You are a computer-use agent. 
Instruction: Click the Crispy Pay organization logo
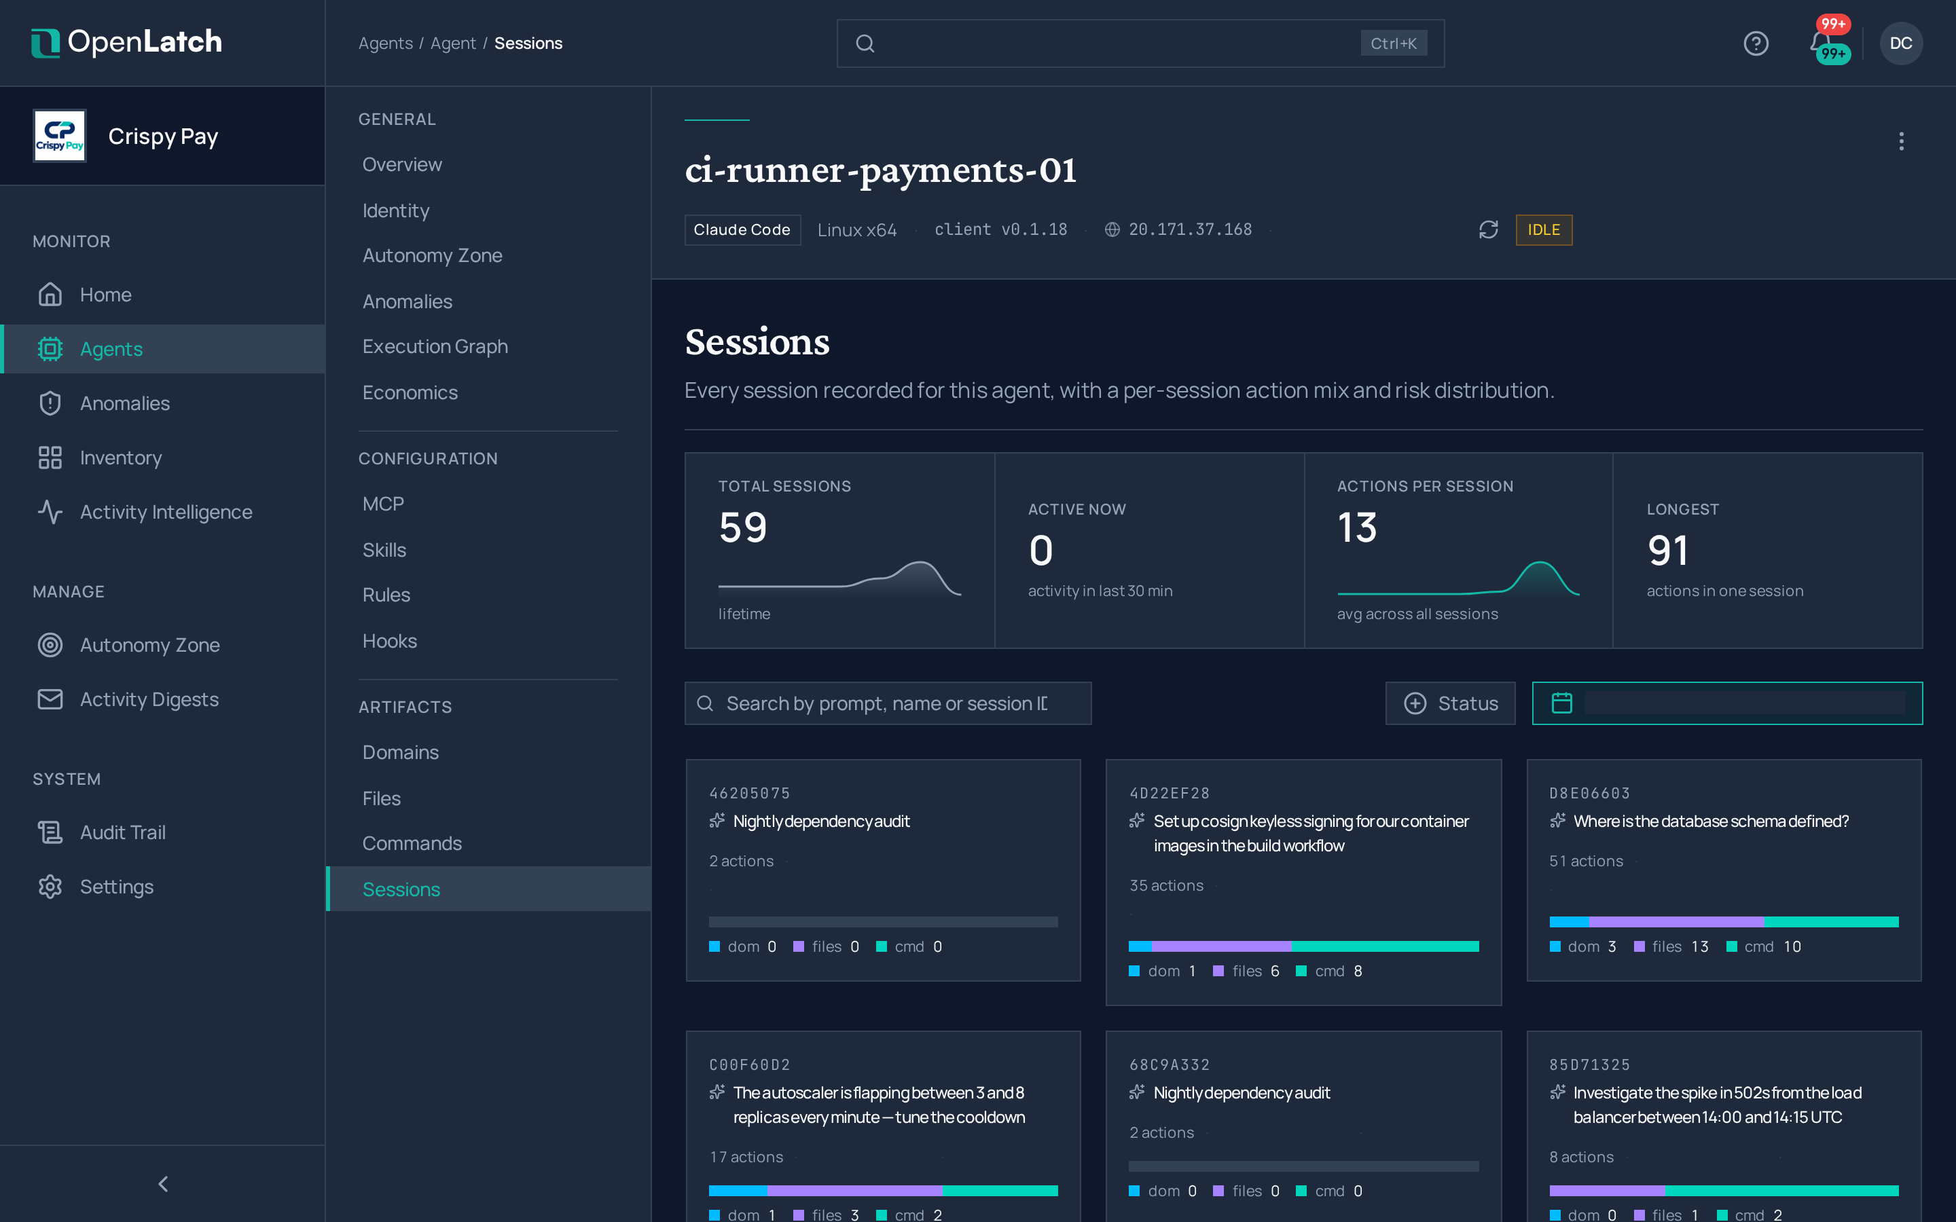coord(60,136)
